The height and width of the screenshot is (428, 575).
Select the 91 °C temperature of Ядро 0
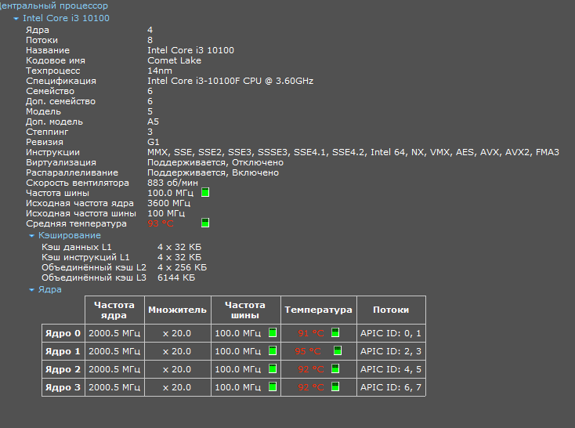pos(311,333)
